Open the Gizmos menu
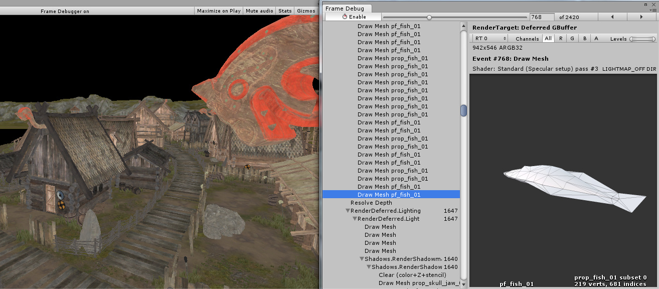The width and height of the screenshot is (659, 289). click(306, 11)
